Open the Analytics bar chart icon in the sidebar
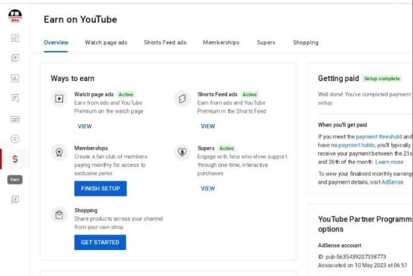 click(15, 78)
